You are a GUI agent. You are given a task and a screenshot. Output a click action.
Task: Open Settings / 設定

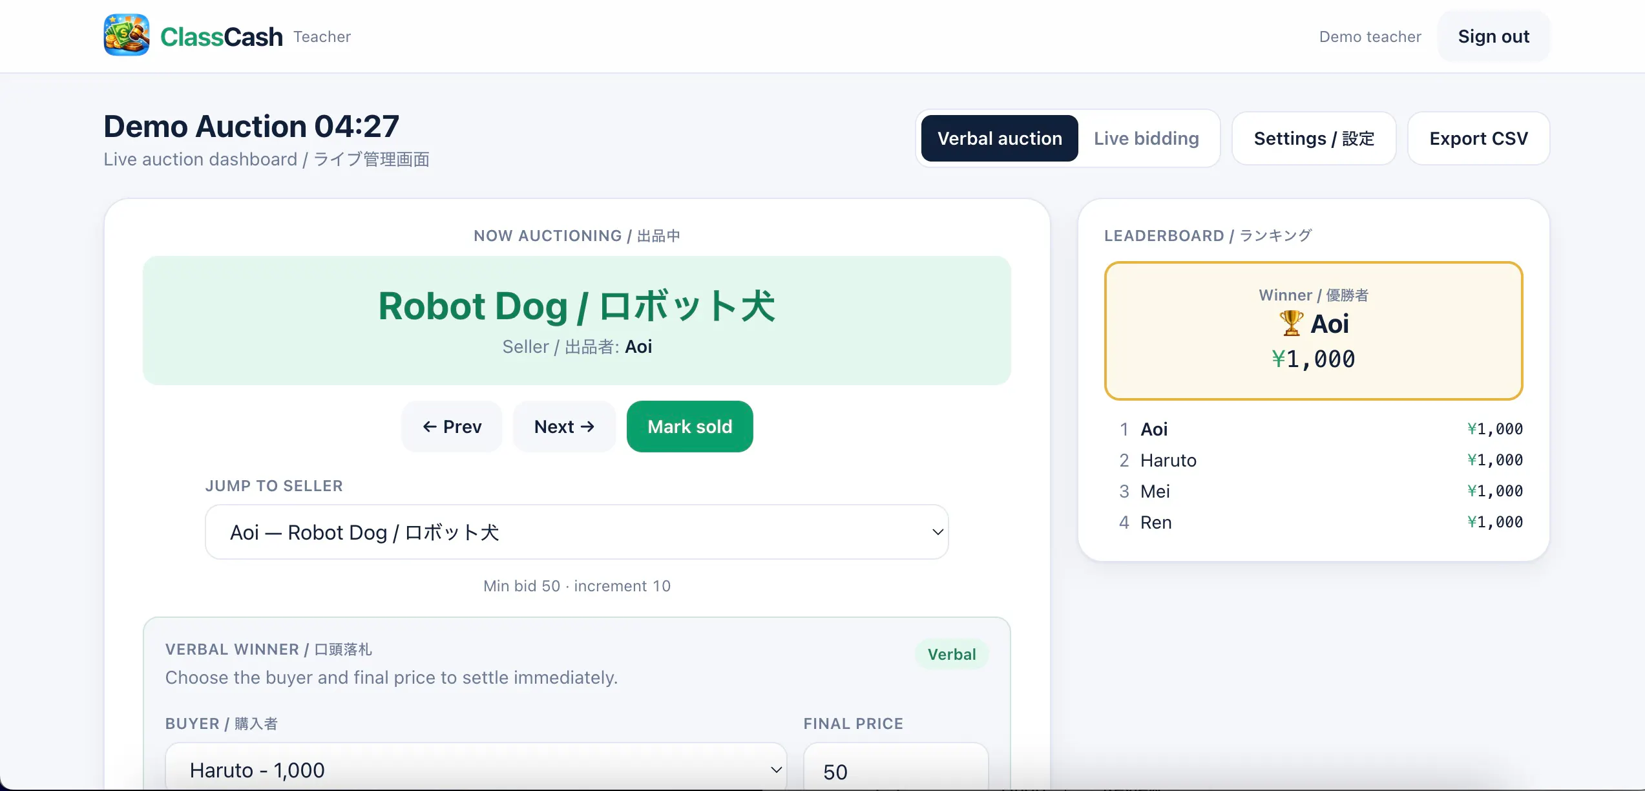click(1314, 138)
